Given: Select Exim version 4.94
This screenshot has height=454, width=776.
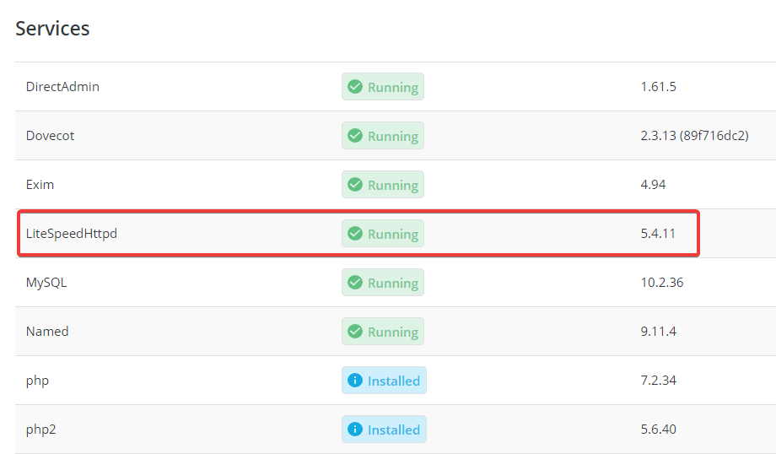Looking at the screenshot, I should (x=653, y=185).
